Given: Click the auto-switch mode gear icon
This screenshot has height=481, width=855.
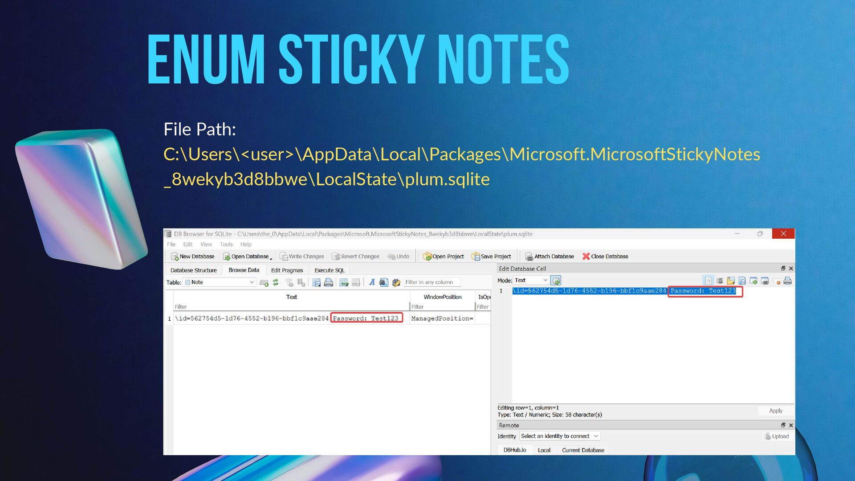Looking at the screenshot, I should coord(555,281).
